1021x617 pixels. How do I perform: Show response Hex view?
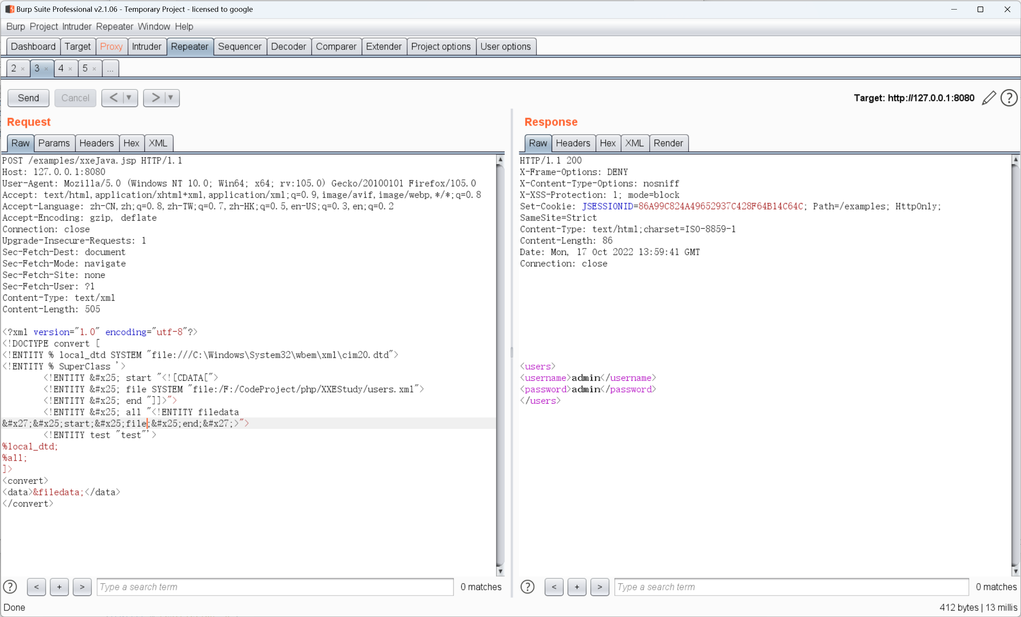[x=608, y=143]
